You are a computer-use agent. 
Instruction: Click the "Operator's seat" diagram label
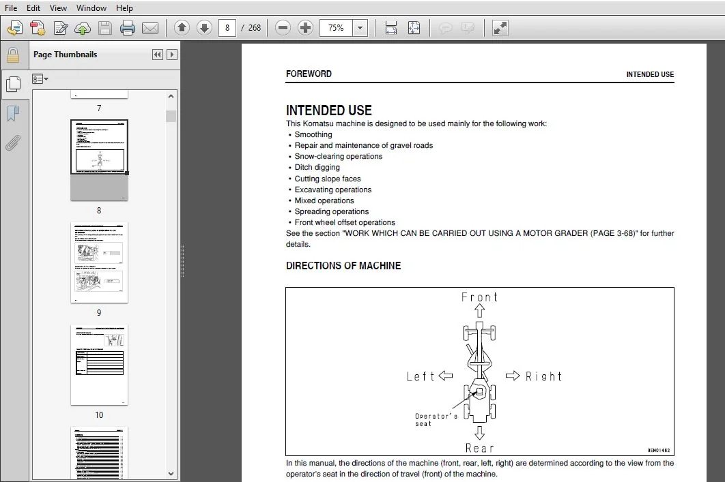pos(436,420)
